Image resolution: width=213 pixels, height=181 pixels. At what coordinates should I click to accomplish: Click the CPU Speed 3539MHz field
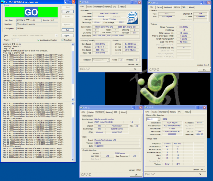37,29
